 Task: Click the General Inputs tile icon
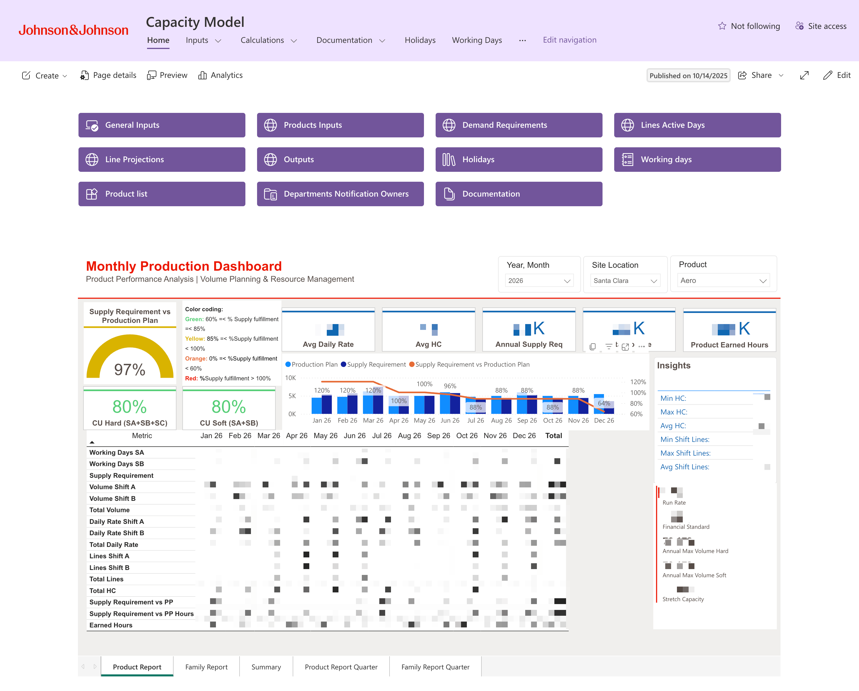coord(92,125)
